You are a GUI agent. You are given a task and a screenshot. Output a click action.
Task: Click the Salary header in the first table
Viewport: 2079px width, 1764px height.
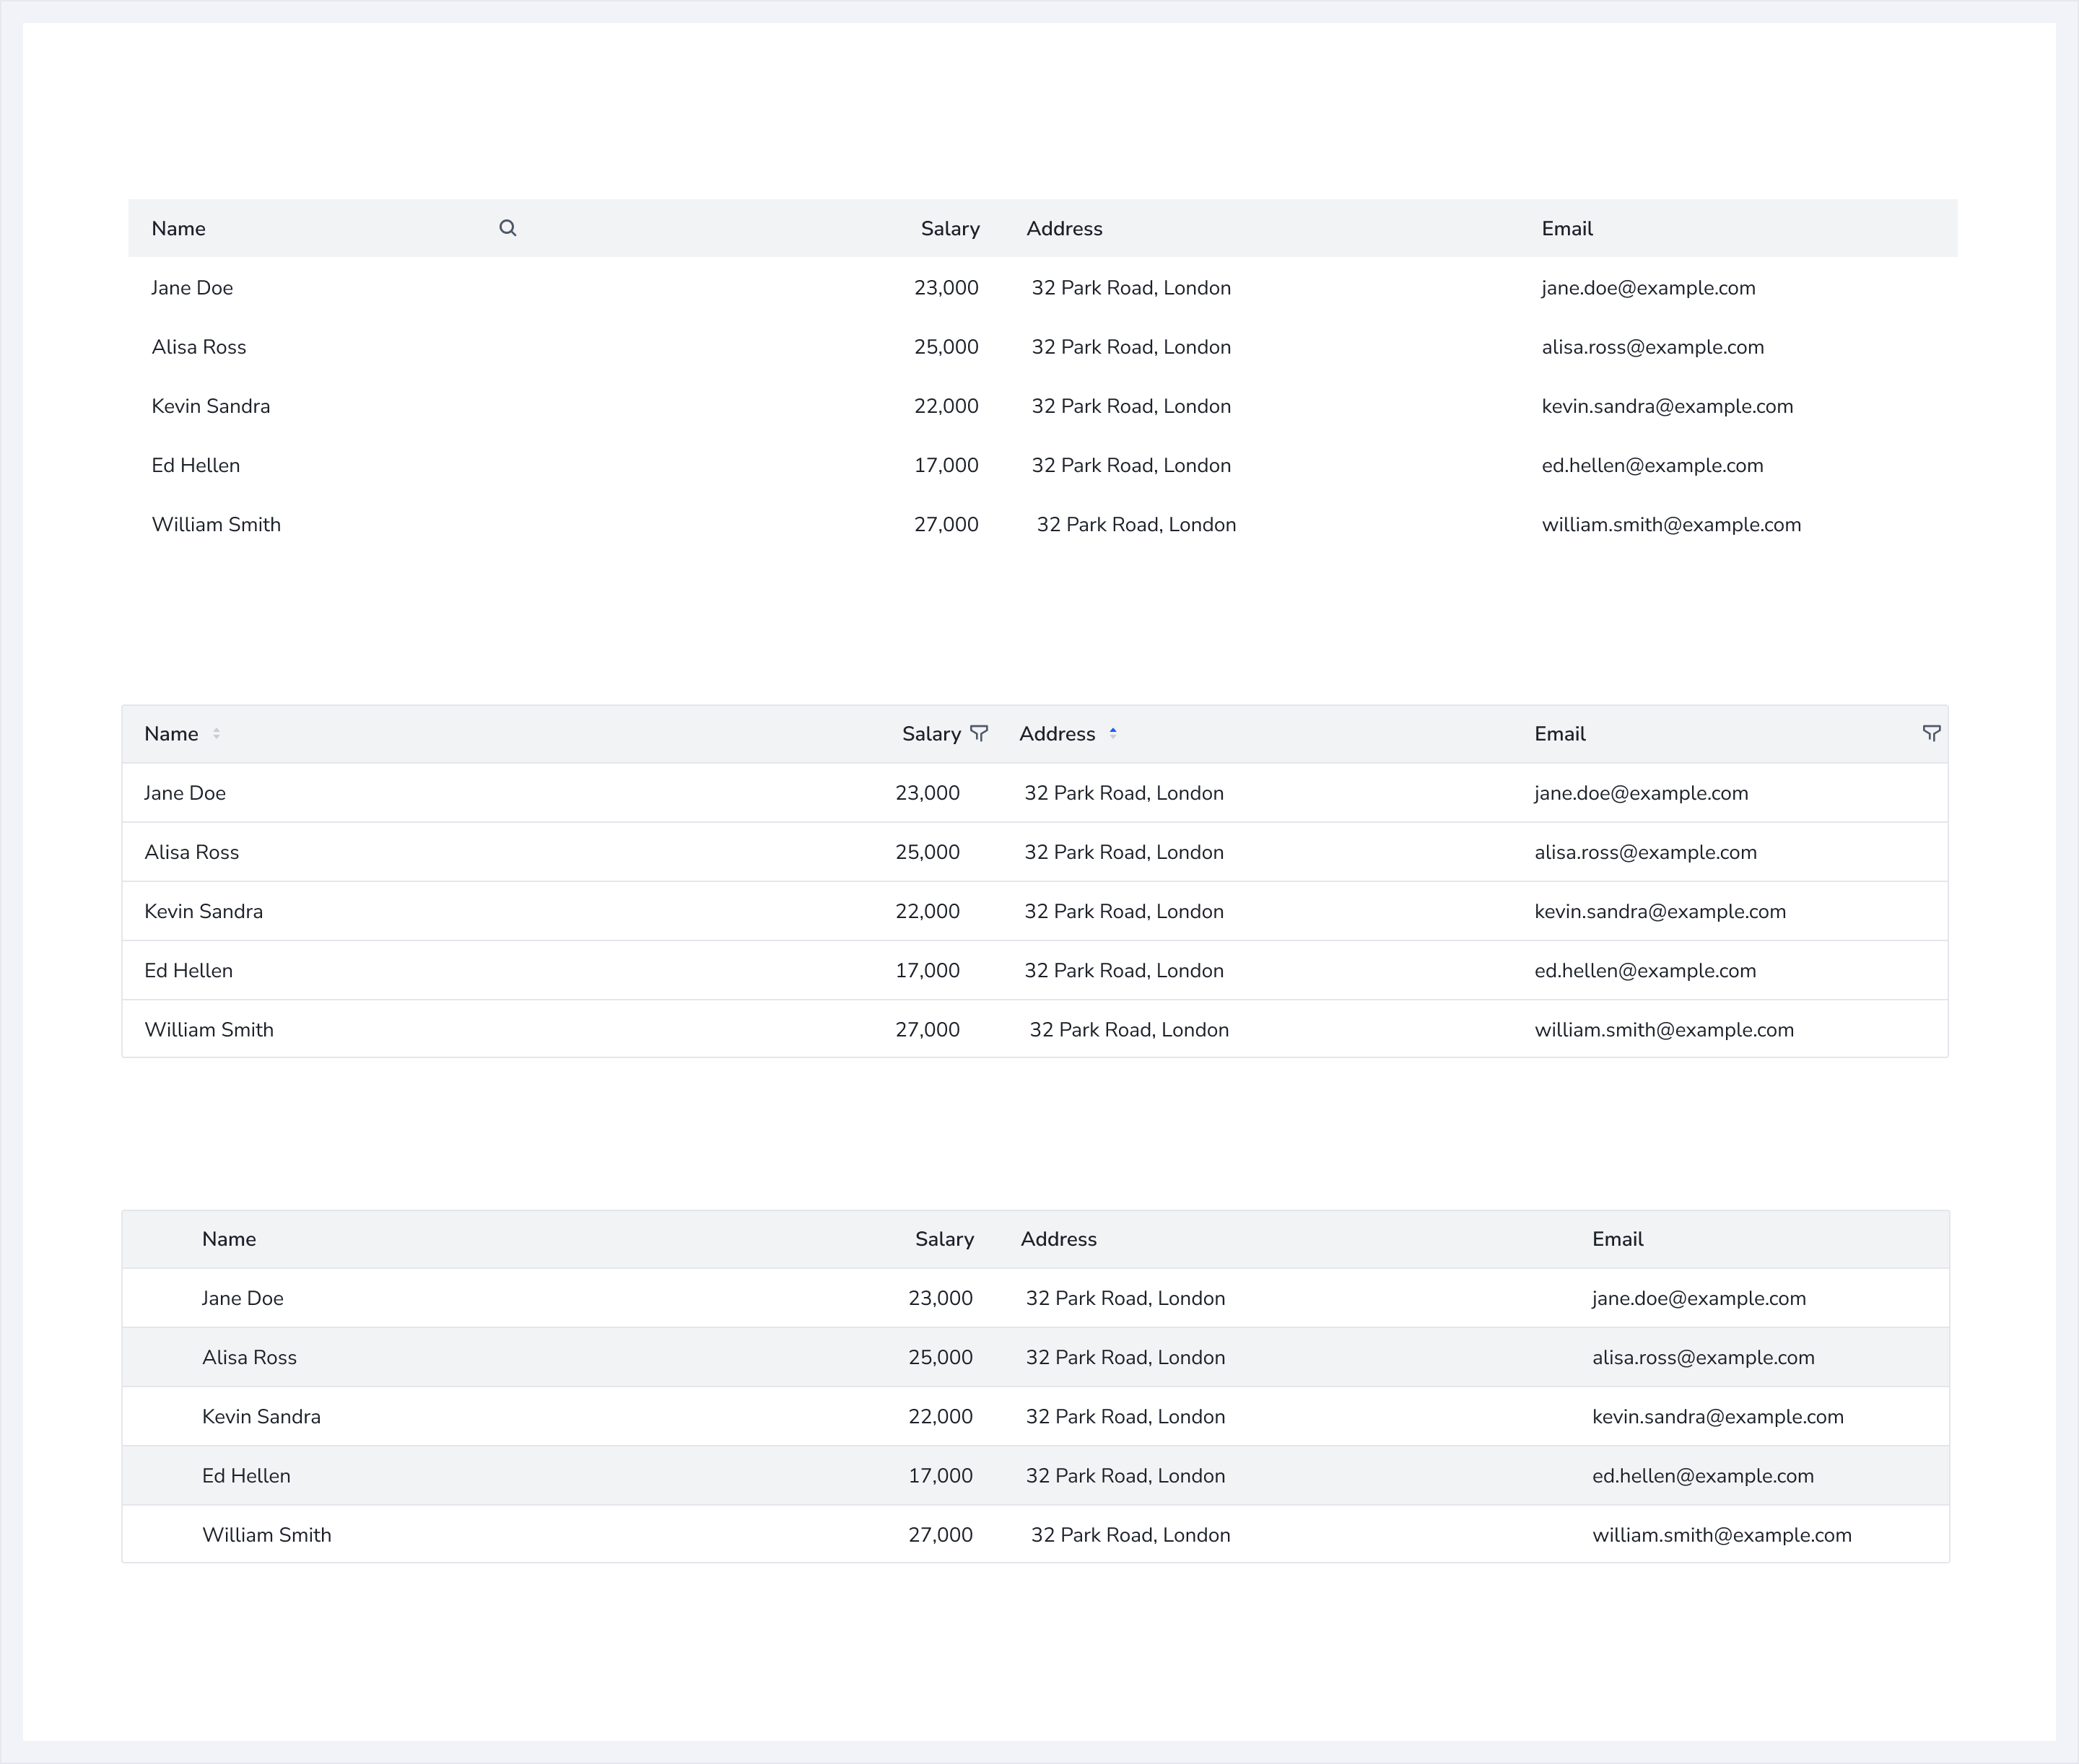point(949,228)
